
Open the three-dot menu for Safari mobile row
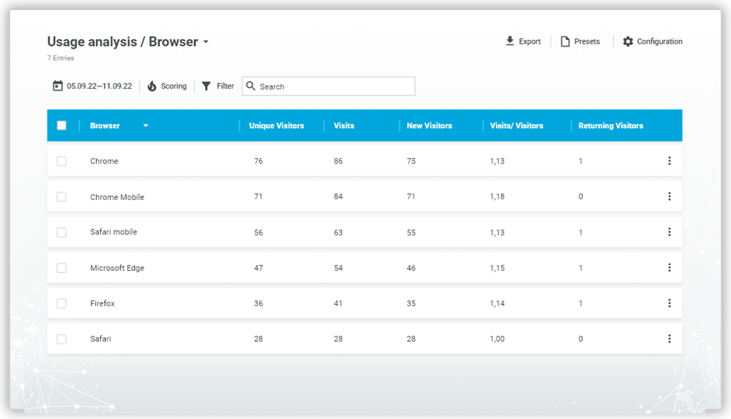[669, 232]
